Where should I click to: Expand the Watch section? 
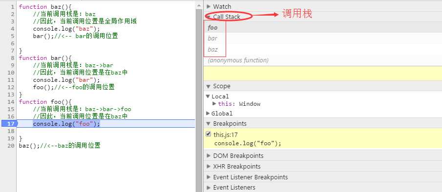click(209, 6)
